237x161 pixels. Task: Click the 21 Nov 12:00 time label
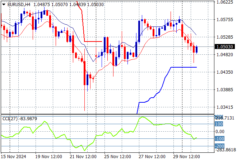(x=83, y=157)
